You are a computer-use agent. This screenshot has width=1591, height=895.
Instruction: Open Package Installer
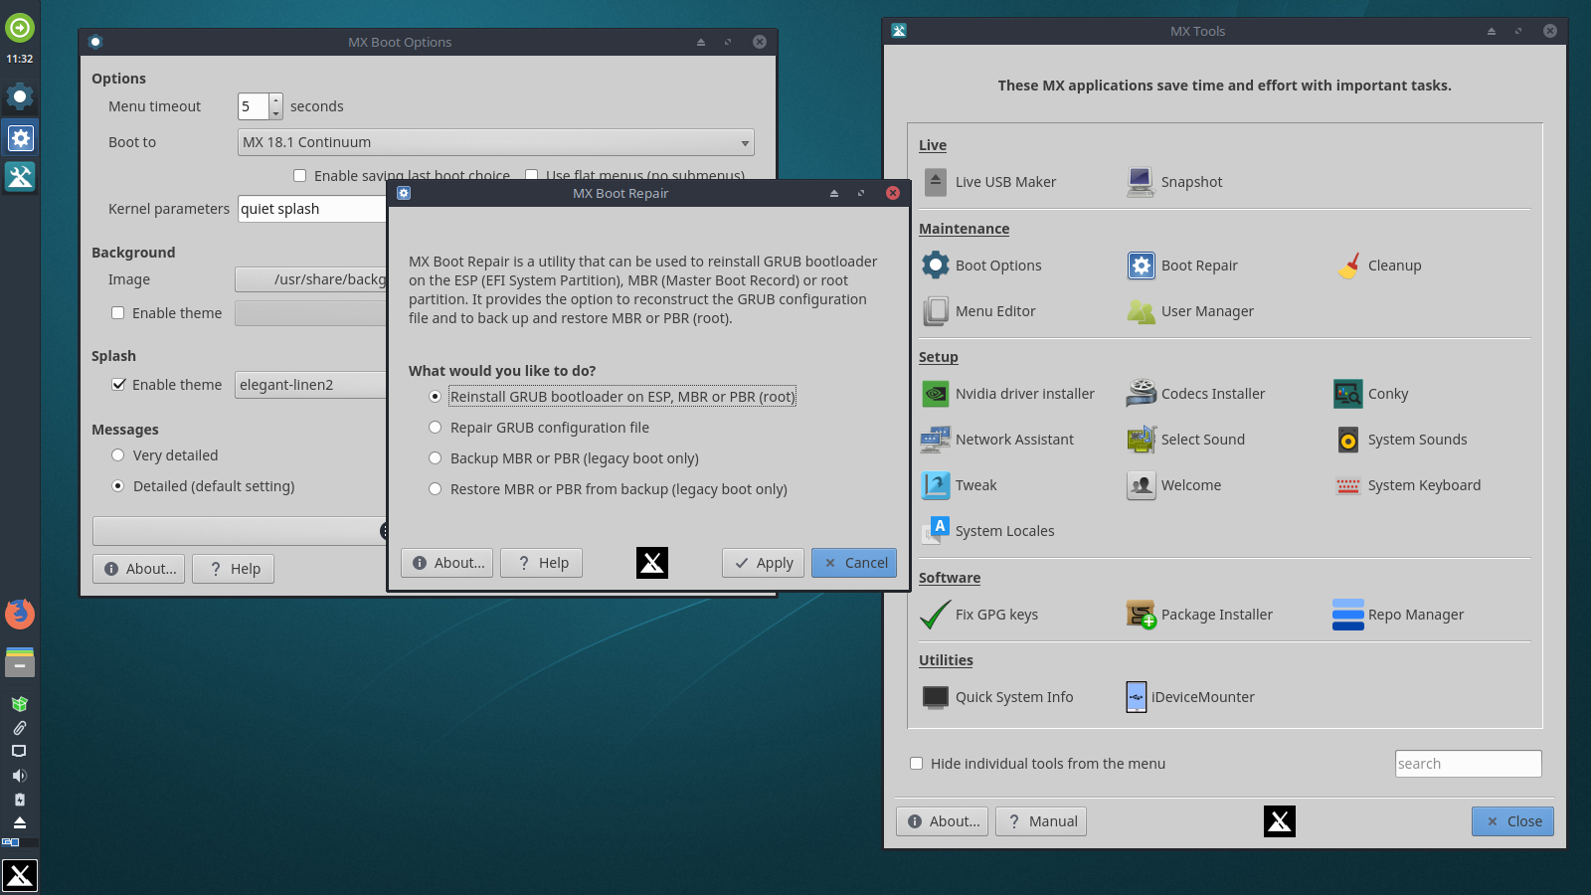pyautogui.click(x=1199, y=615)
